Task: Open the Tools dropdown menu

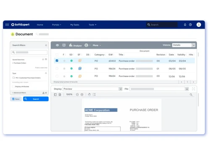Action: [92, 25]
